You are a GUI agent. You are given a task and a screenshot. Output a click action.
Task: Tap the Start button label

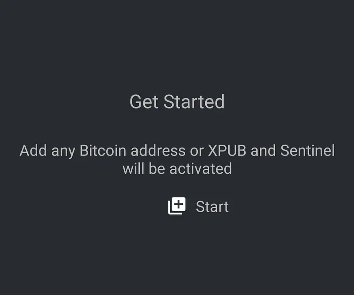212,207
